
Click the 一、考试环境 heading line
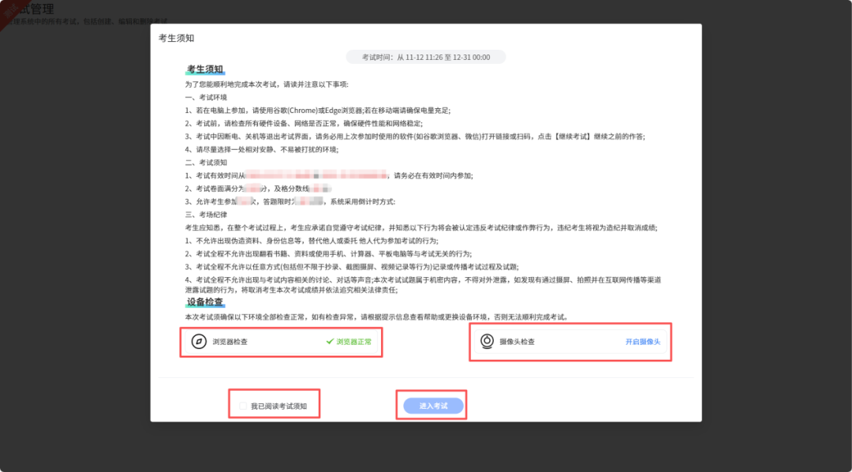click(205, 97)
